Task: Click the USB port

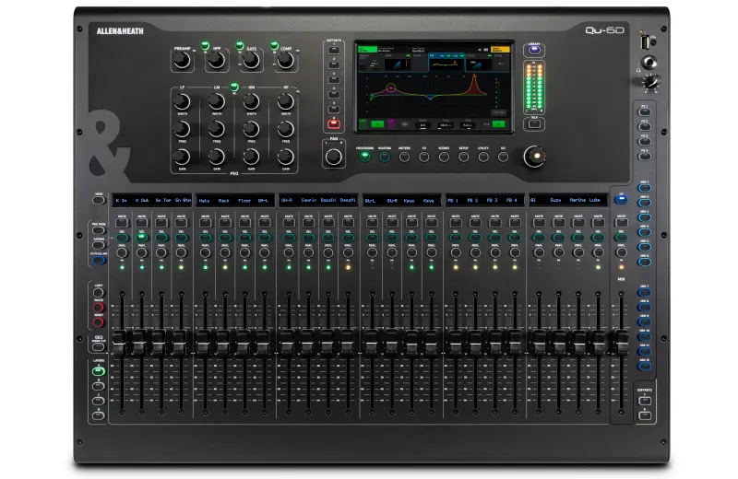Action: 645,42
